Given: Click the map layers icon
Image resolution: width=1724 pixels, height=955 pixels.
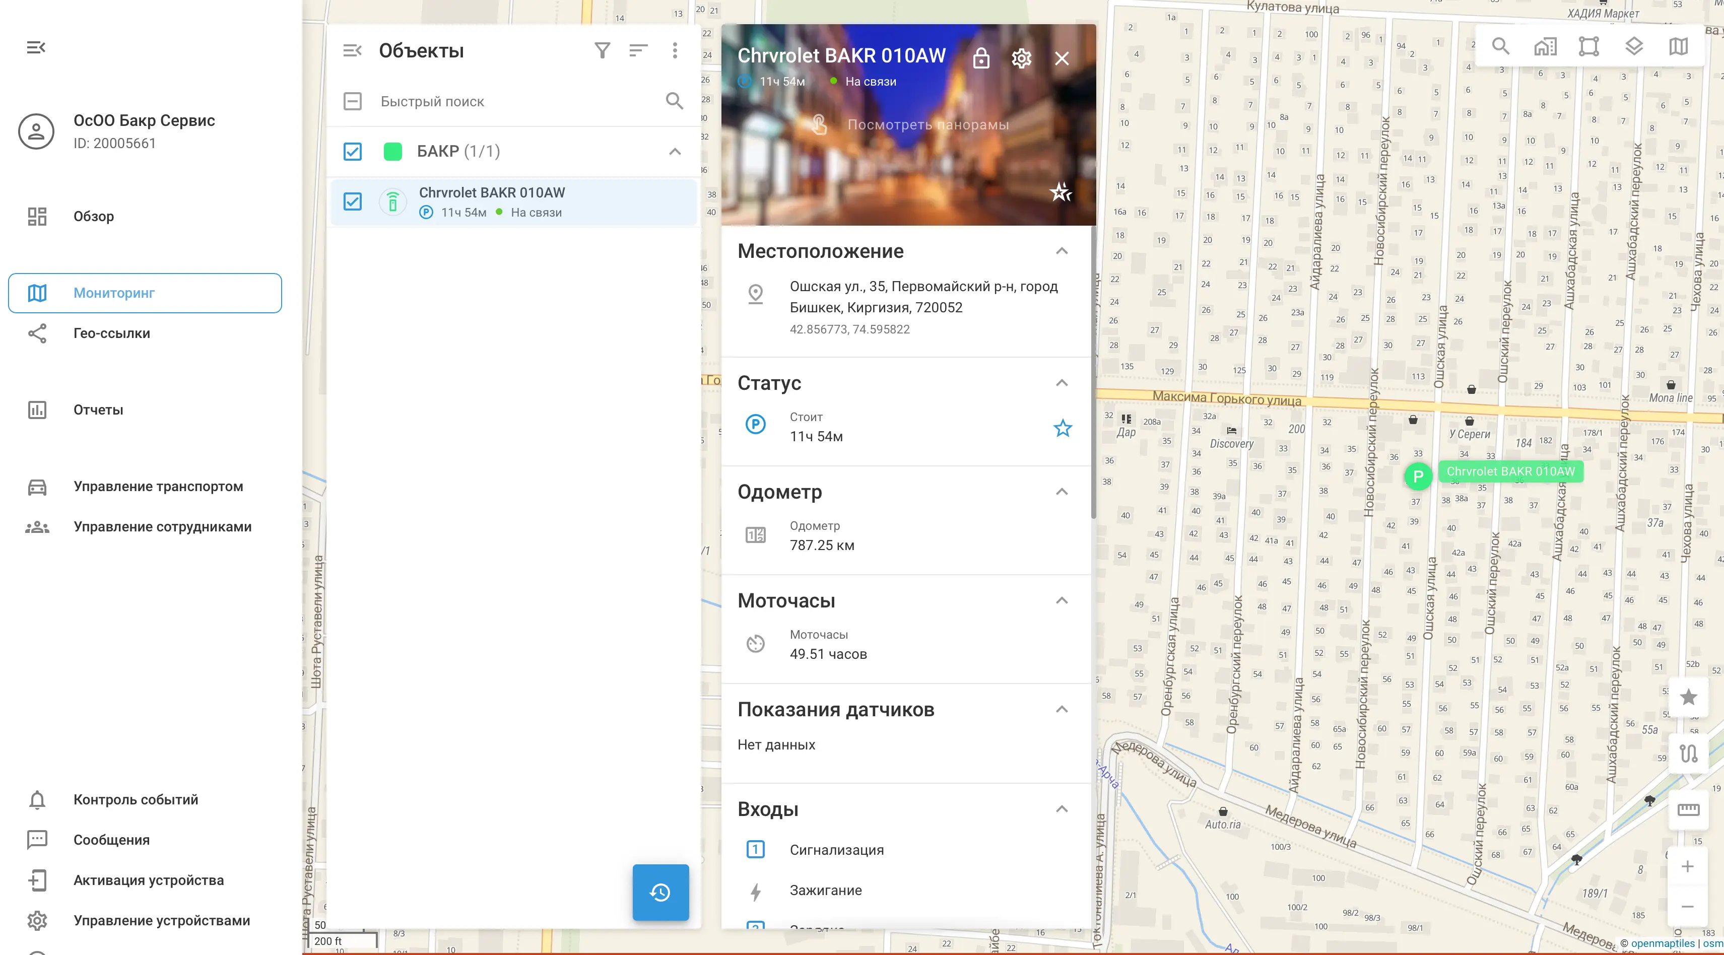Looking at the screenshot, I should (1634, 46).
